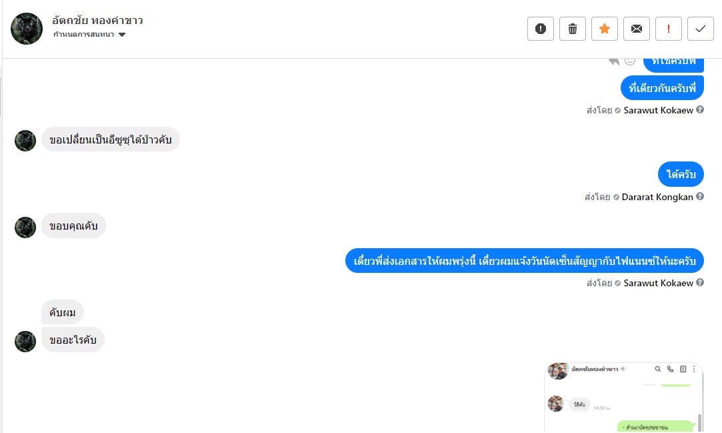Delete conversation using the trash icon
This screenshot has width=722, height=433.
pos(573,29)
